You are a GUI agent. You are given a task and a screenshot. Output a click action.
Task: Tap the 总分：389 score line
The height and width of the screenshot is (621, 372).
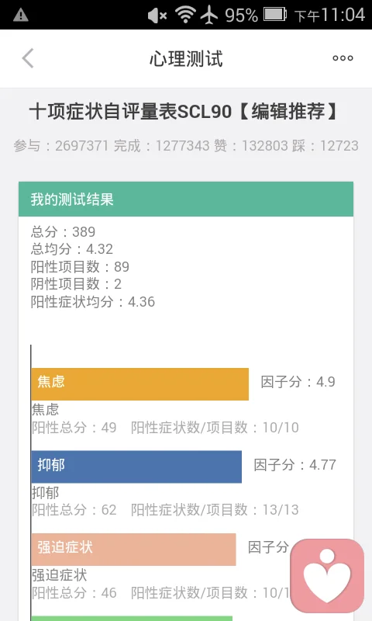[x=64, y=231]
